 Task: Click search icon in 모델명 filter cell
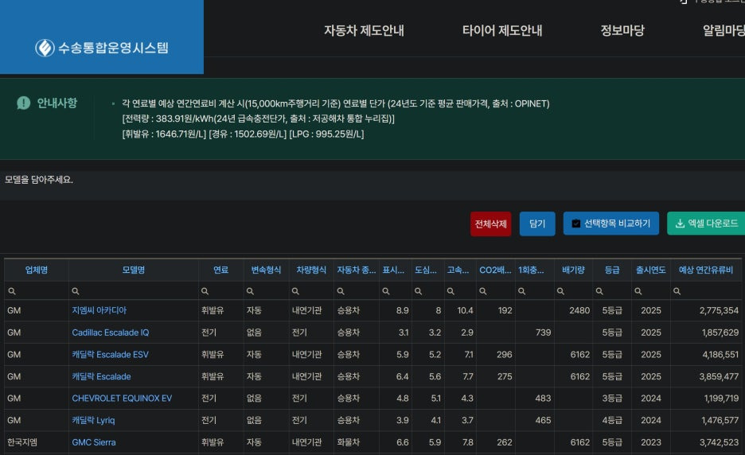pyautogui.click(x=75, y=291)
